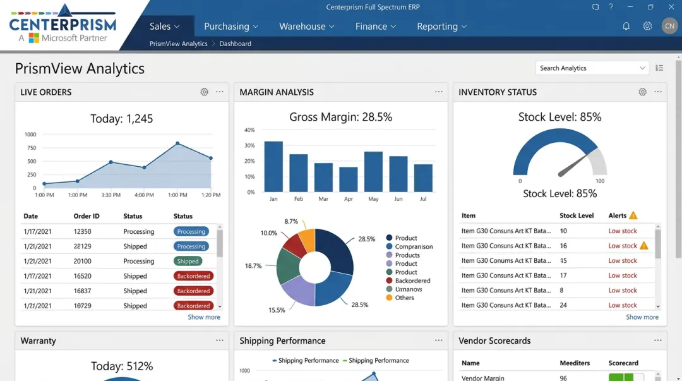Click the Backordered badge for order 16520
The height and width of the screenshot is (381, 682).
pos(194,275)
